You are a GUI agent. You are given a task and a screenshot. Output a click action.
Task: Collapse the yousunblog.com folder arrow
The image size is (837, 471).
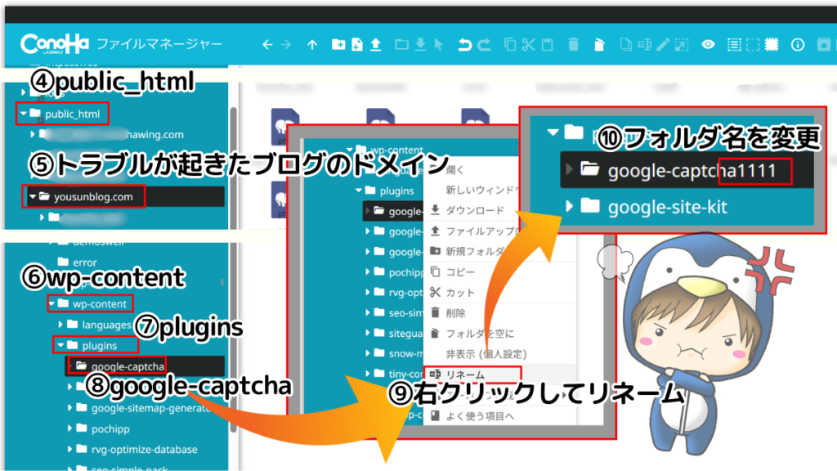pos(33,196)
